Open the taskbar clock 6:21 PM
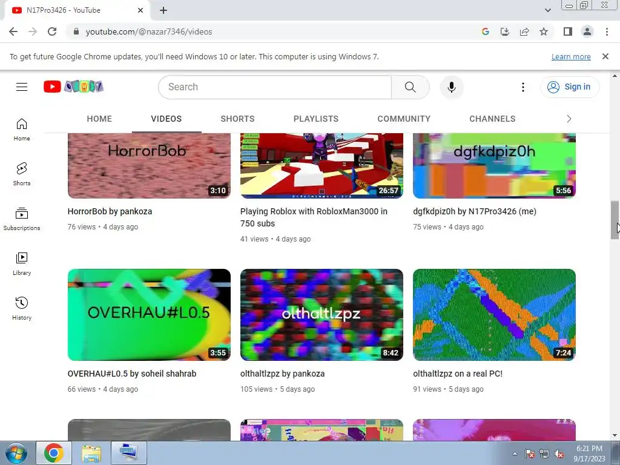 (x=589, y=453)
